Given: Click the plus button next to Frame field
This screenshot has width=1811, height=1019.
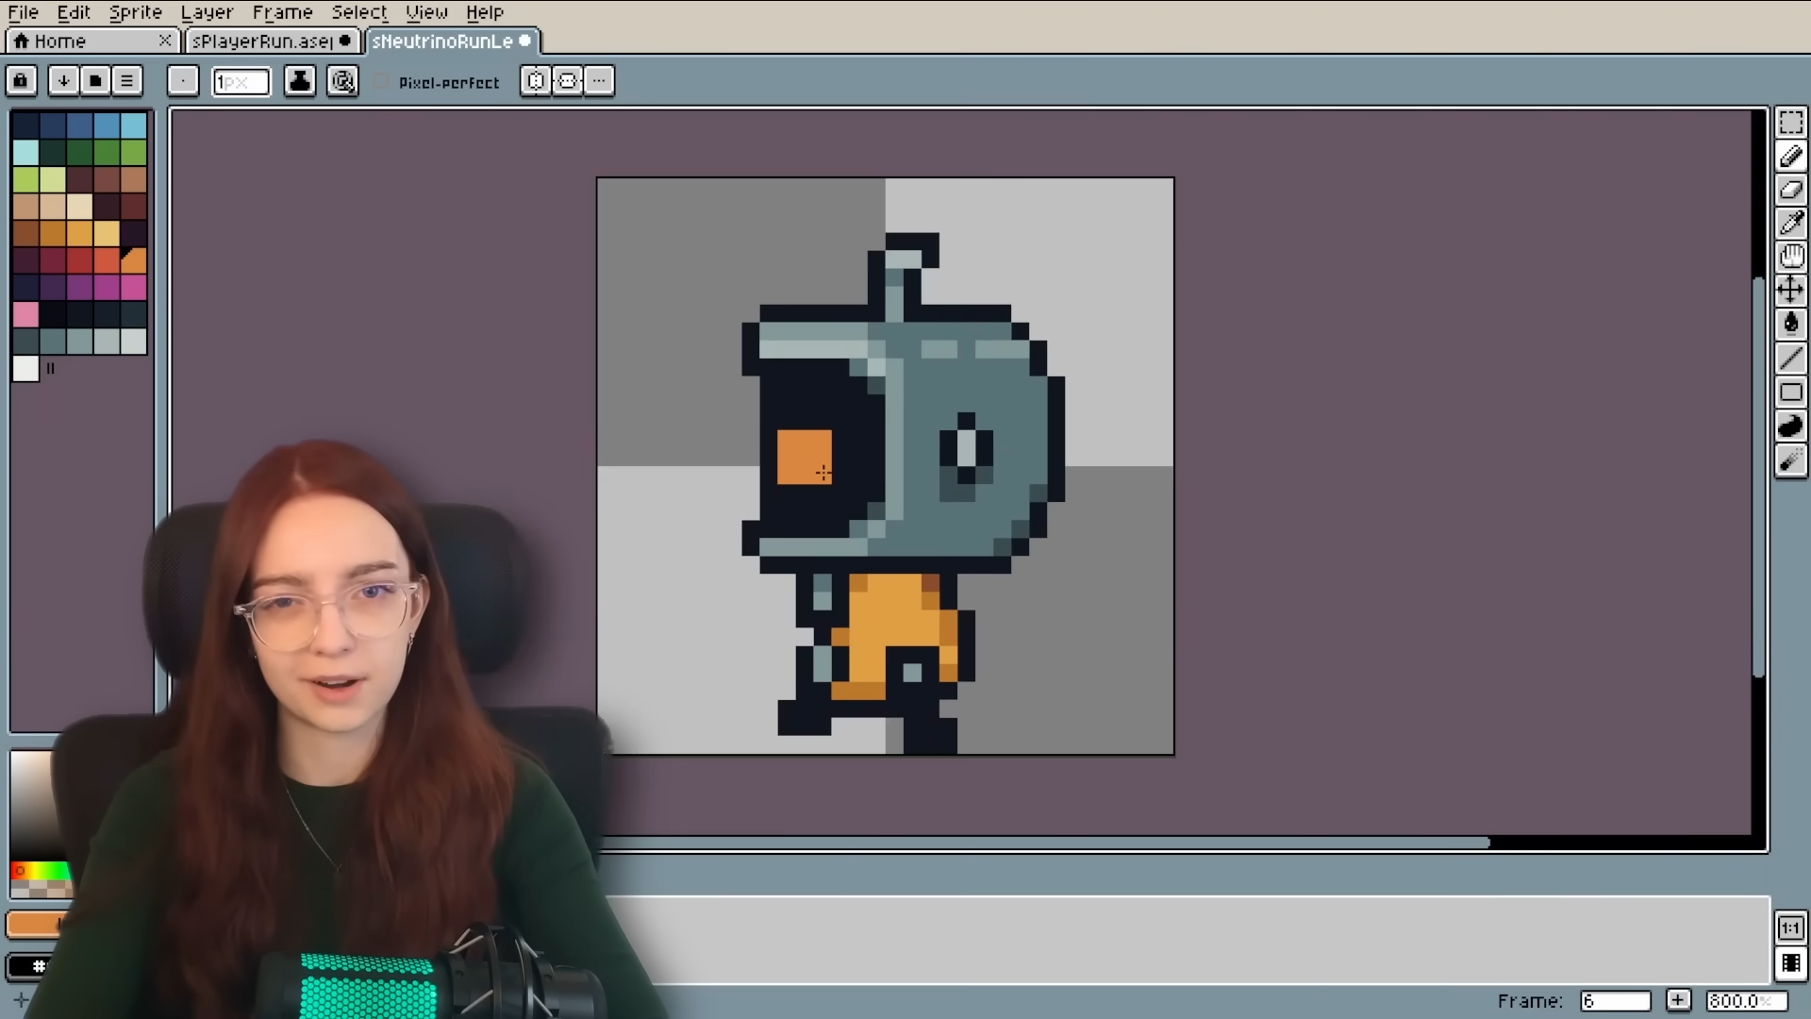Looking at the screenshot, I should [1678, 1000].
